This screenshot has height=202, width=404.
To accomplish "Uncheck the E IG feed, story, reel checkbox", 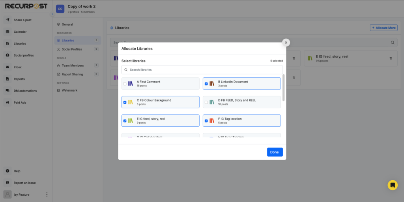I will click(125, 121).
